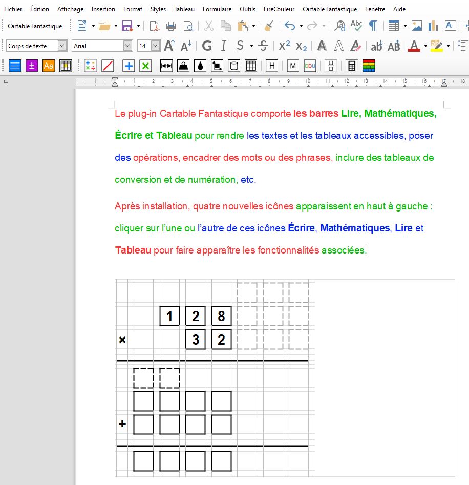Insert an image from the toolbar
The width and height of the screenshot is (469, 485).
[x=417, y=26]
